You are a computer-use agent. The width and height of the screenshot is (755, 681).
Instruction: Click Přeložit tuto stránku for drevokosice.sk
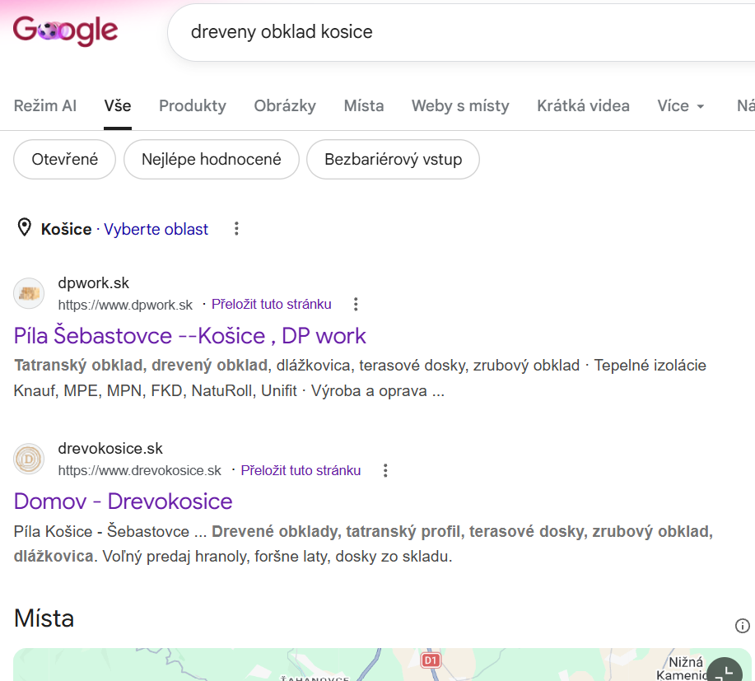(301, 470)
